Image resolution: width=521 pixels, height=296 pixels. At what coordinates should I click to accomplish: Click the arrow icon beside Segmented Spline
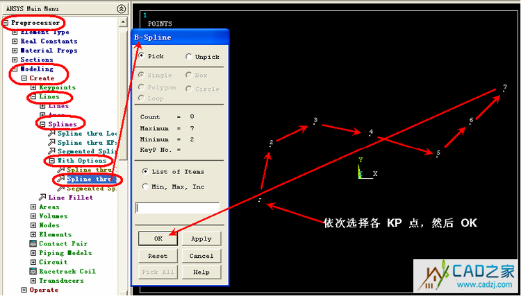coord(51,151)
